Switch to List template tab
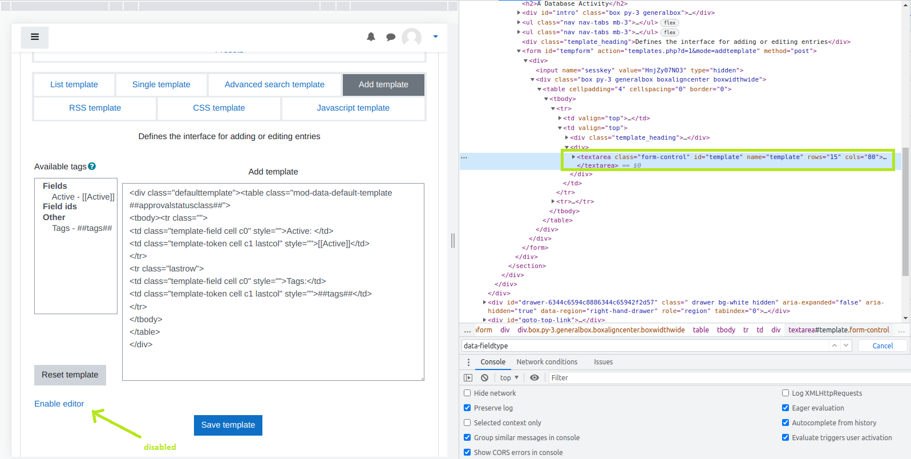911x459 pixels. point(74,84)
